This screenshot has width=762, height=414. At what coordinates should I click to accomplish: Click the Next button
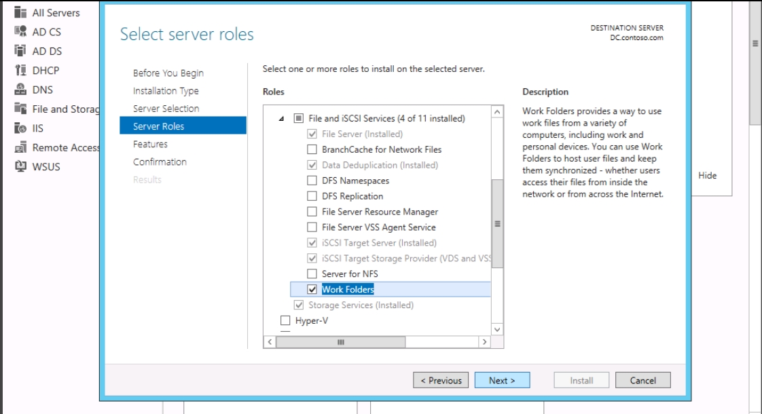click(502, 380)
